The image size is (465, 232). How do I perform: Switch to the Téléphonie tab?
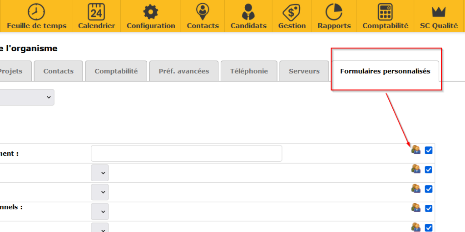(x=249, y=71)
